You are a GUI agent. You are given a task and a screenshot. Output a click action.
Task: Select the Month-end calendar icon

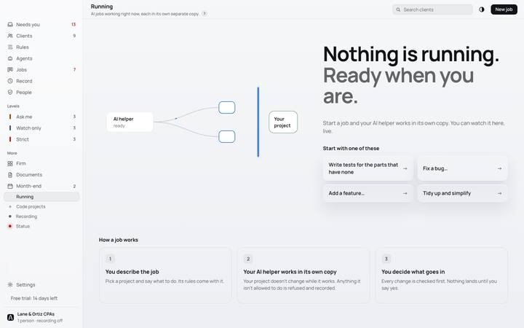tap(10, 186)
